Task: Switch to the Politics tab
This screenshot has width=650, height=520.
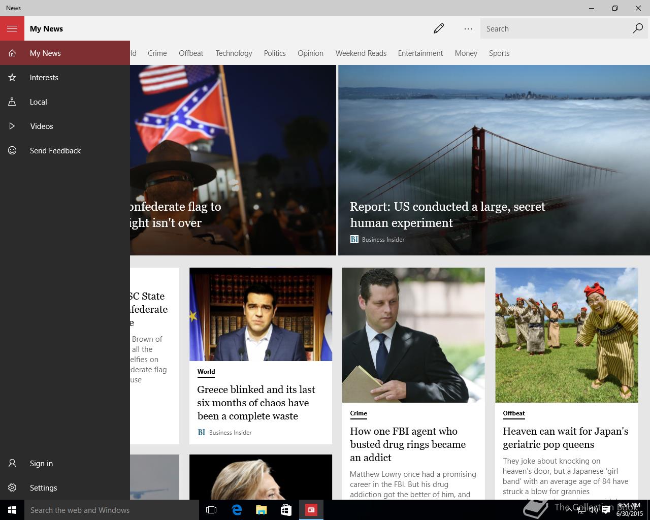Action: [275, 53]
